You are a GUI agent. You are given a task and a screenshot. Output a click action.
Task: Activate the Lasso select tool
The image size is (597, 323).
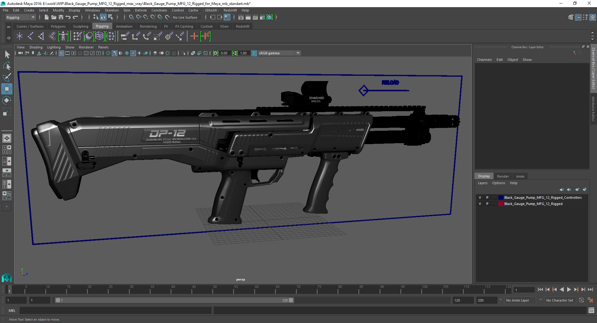pos(7,66)
